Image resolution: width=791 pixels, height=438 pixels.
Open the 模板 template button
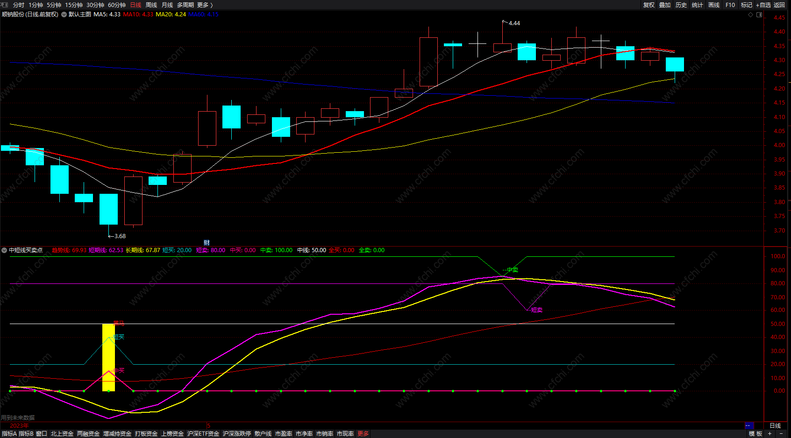pos(755,434)
